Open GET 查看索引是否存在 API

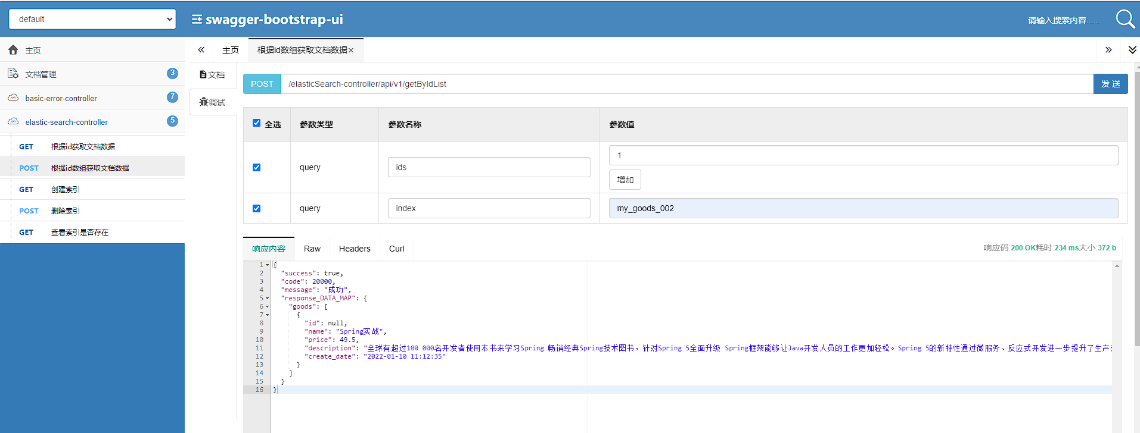coord(92,232)
